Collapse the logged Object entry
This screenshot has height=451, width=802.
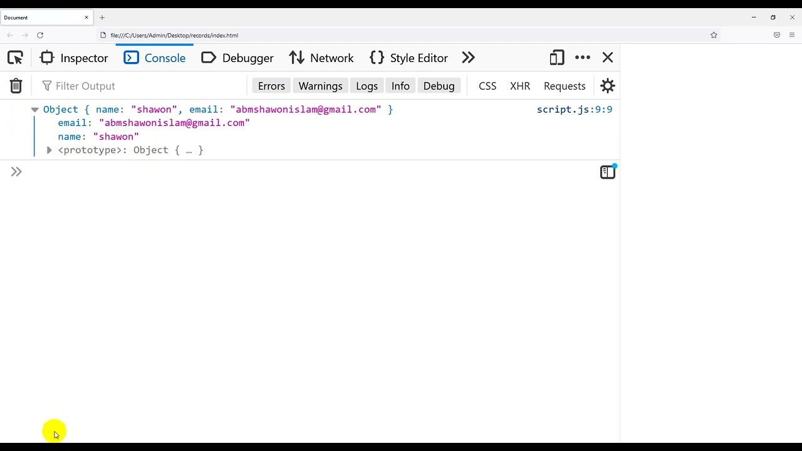[34, 110]
